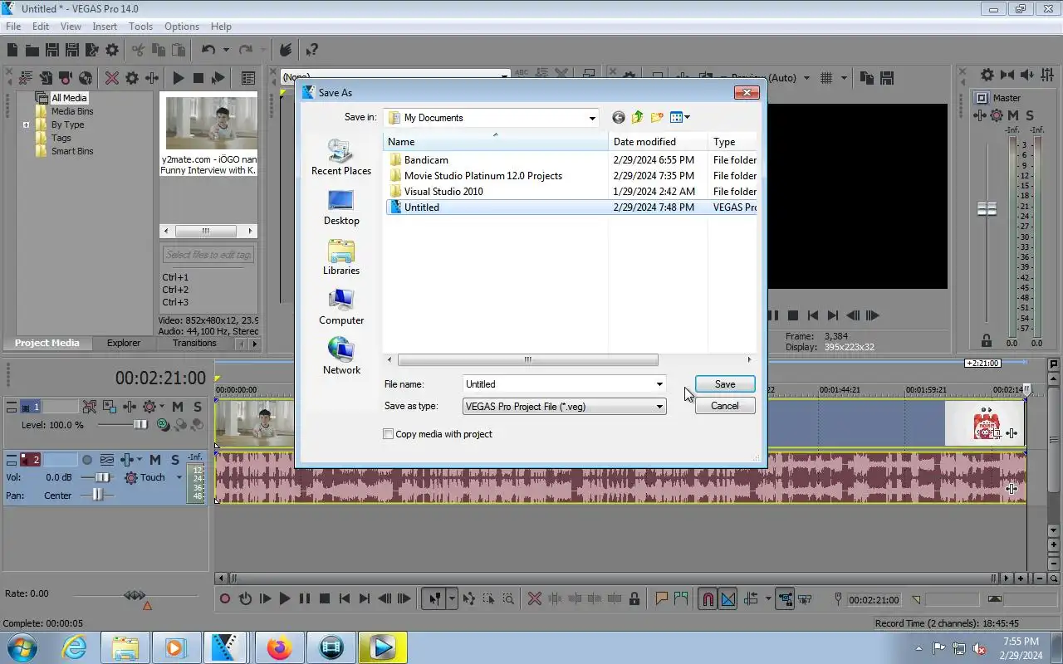Click the Render As icon in main toolbar
Image resolution: width=1063 pixels, height=664 pixels.
92,50
